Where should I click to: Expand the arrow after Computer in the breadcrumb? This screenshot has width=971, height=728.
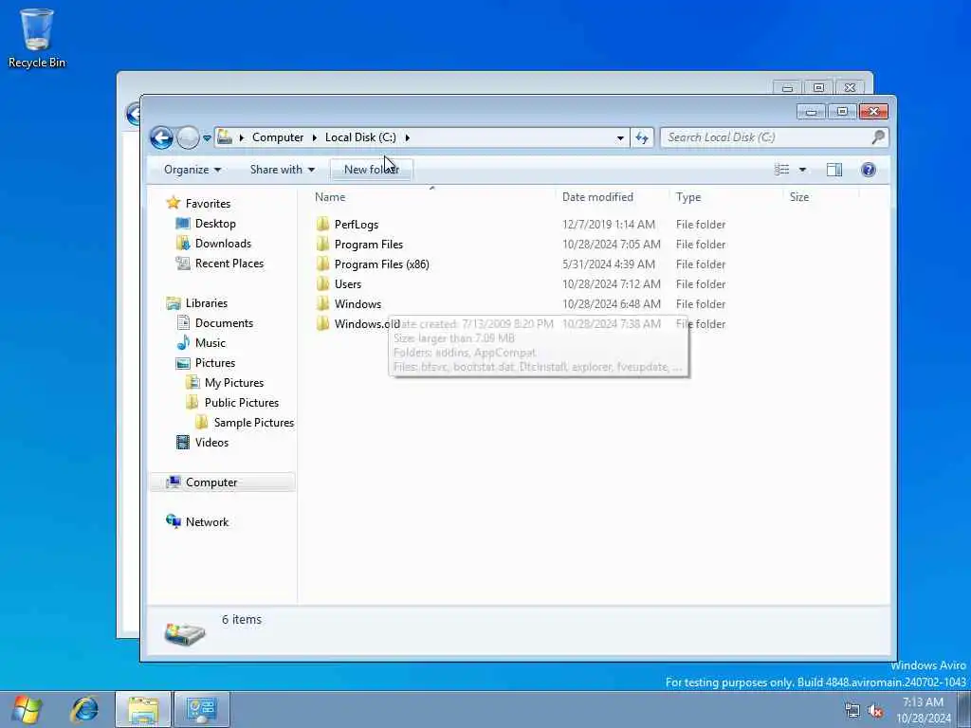[315, 137]
